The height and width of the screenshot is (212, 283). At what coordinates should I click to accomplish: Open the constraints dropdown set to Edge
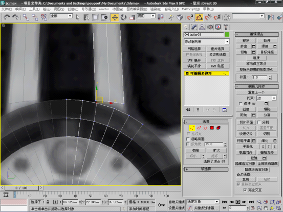(267, 98)
